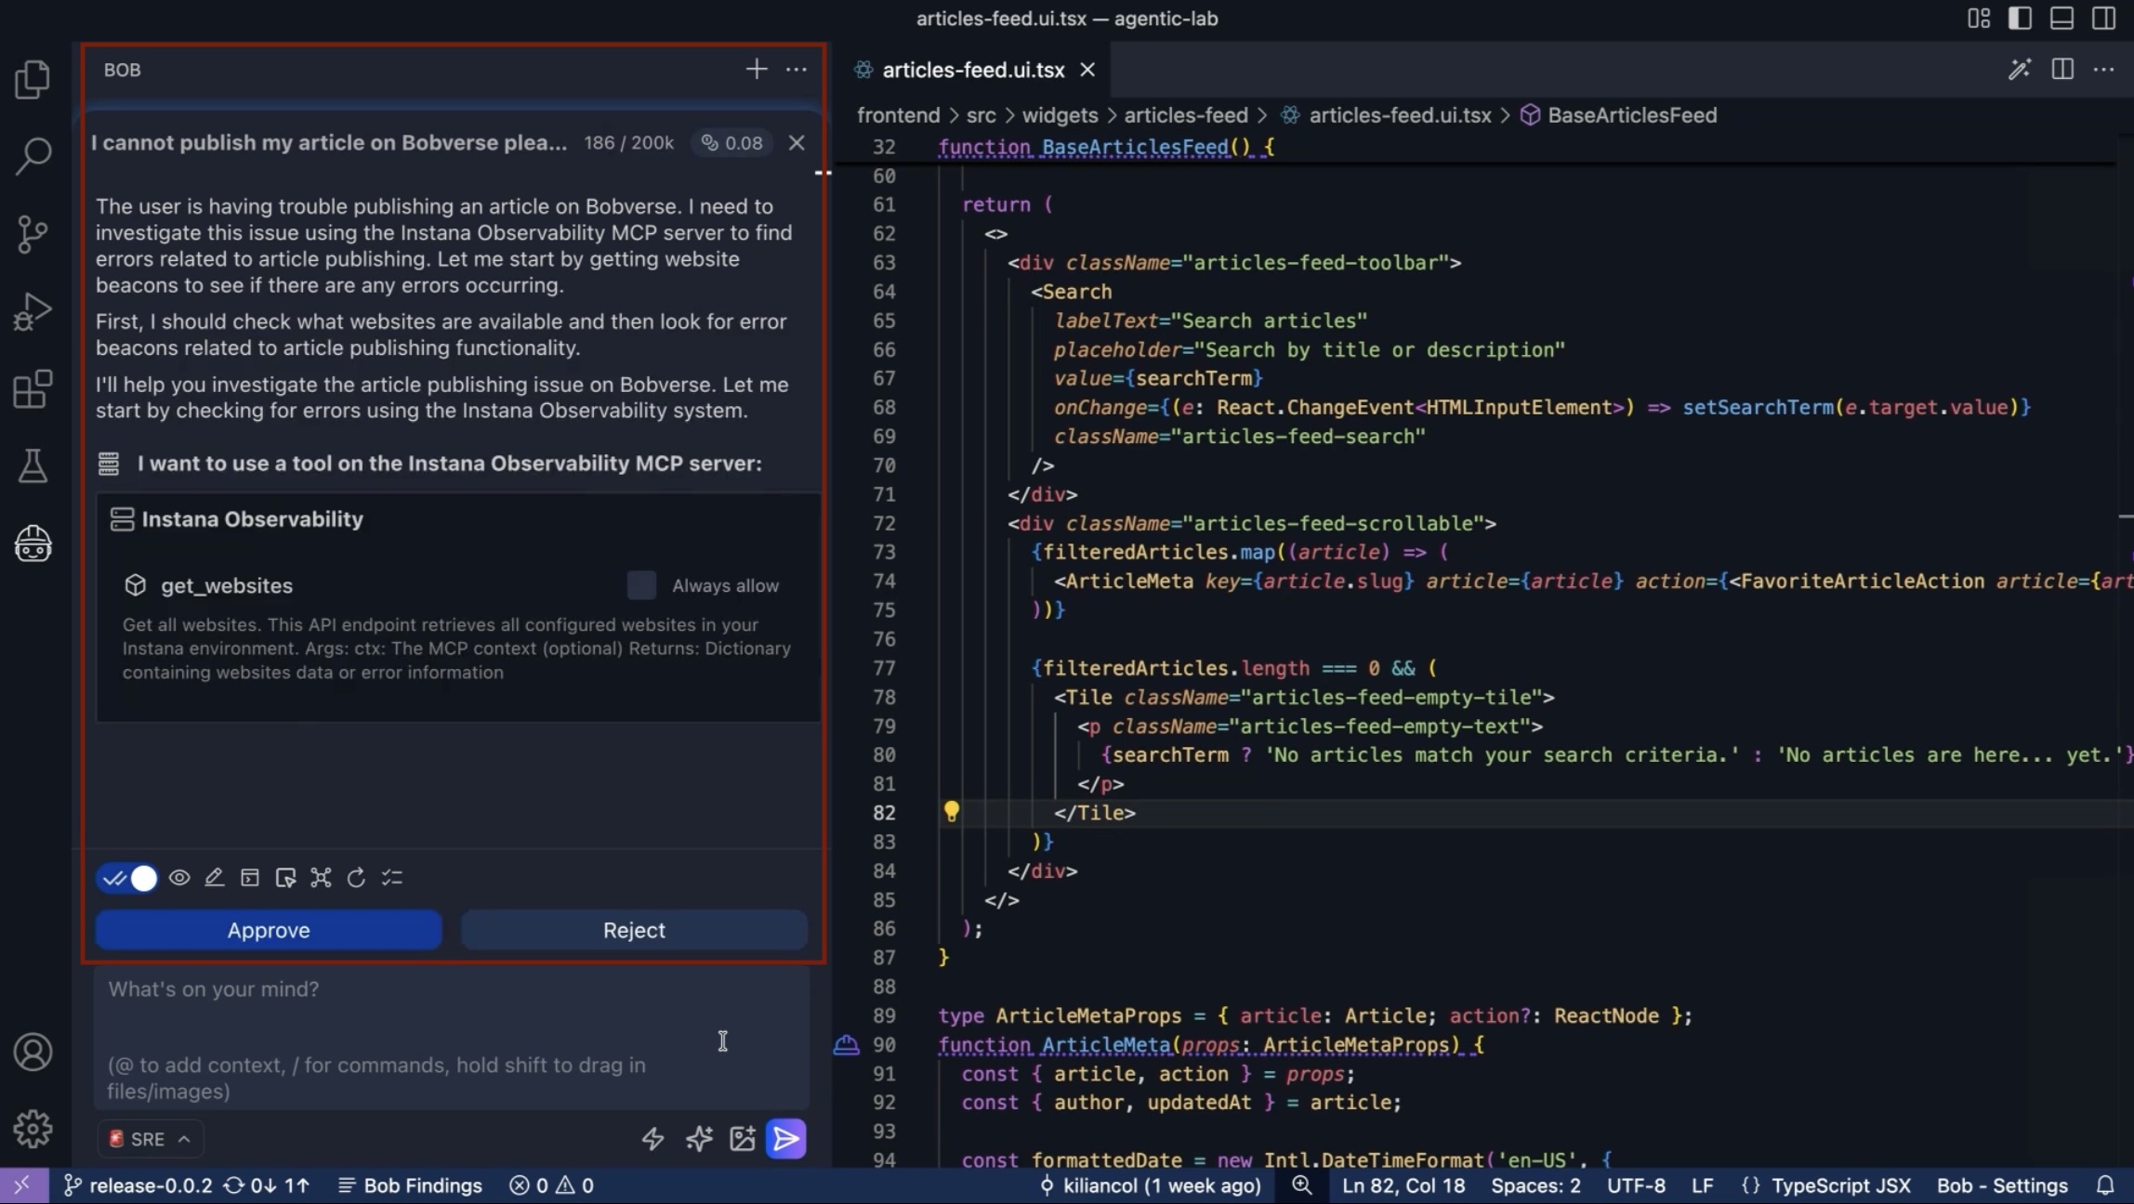The width and height of the screenshot is (2134, 1204).
Task: Reject the Instana tool request
Action: (634, 930)
